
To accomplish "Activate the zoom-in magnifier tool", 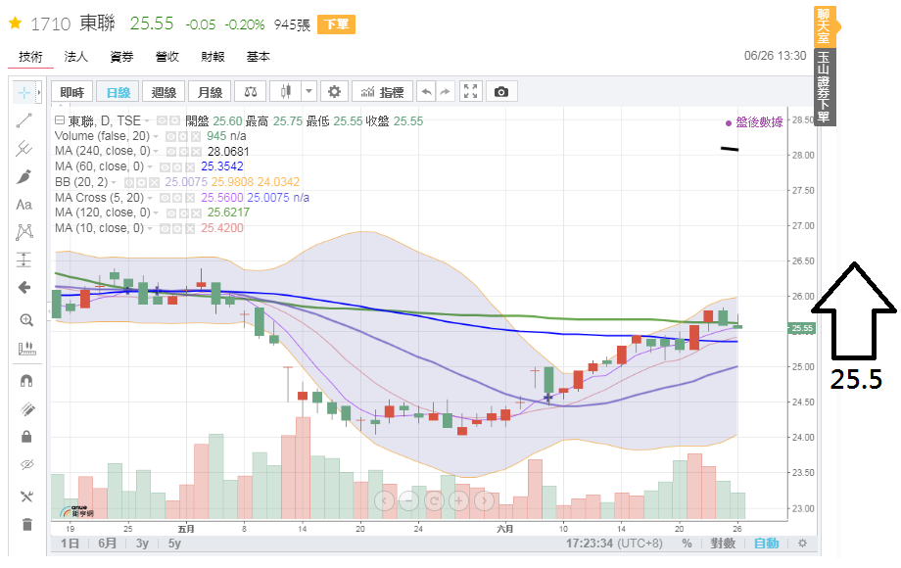I will [x=25, y=320].
